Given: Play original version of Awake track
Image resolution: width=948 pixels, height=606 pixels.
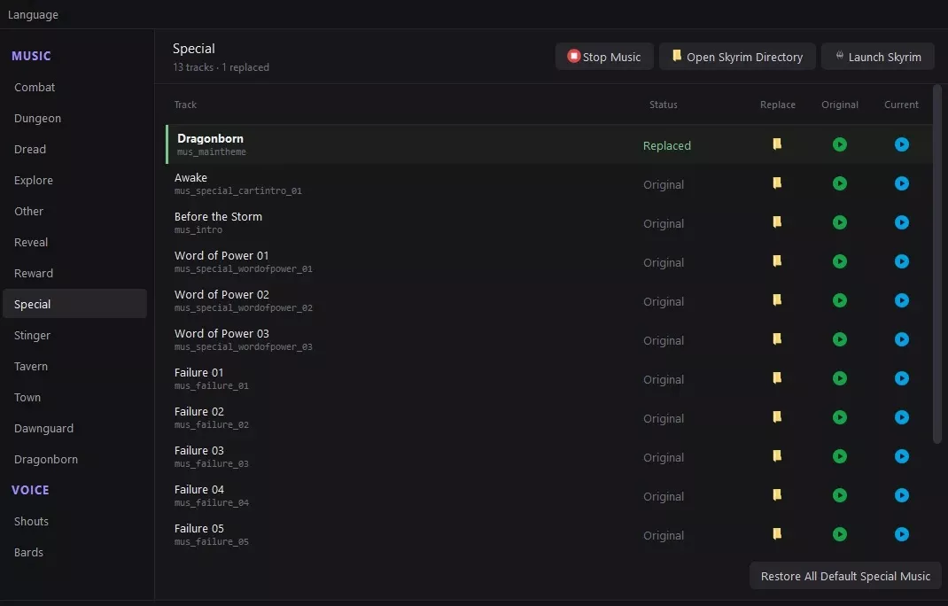Looking at the screenshot, I should [839, 183].
